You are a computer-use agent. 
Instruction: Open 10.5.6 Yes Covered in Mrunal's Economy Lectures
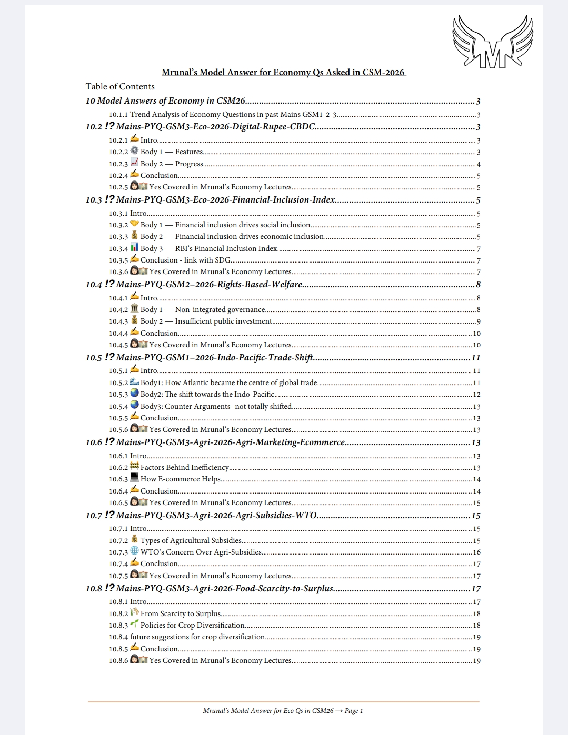coord(295,430)
